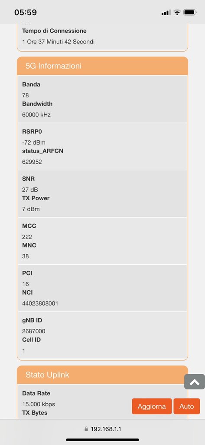Tap the battery indicator icon

190,13
